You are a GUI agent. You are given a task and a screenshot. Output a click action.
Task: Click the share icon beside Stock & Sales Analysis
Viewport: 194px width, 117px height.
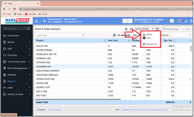[126, 29]
